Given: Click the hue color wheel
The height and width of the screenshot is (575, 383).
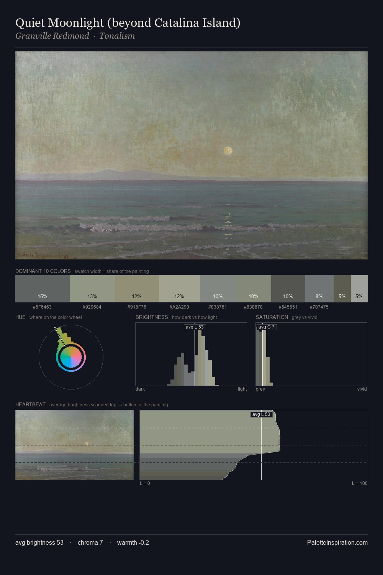Looking at the screenshot, I should (71, 357).
